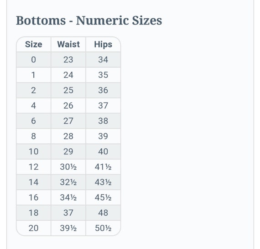
Task: Click the Bottoms - Numeric Sizes heading
Action: [x=89, y=20]
